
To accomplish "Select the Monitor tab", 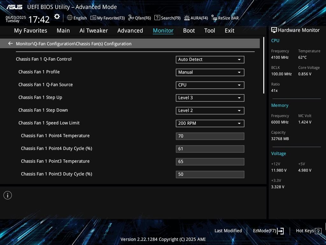I will click(163, 31).
